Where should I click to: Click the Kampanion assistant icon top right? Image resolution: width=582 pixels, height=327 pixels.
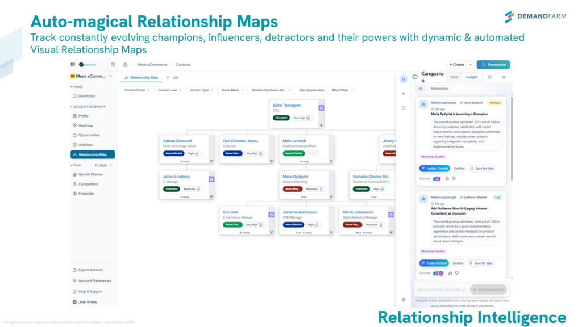click(493, 64)
